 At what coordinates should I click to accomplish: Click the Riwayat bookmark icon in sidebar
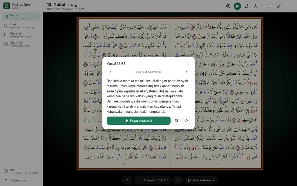[x=6, y=35]
